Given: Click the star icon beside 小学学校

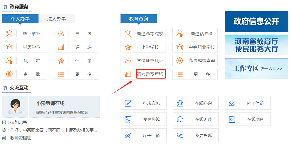Looking at the screenshot, I should point(128,47).
